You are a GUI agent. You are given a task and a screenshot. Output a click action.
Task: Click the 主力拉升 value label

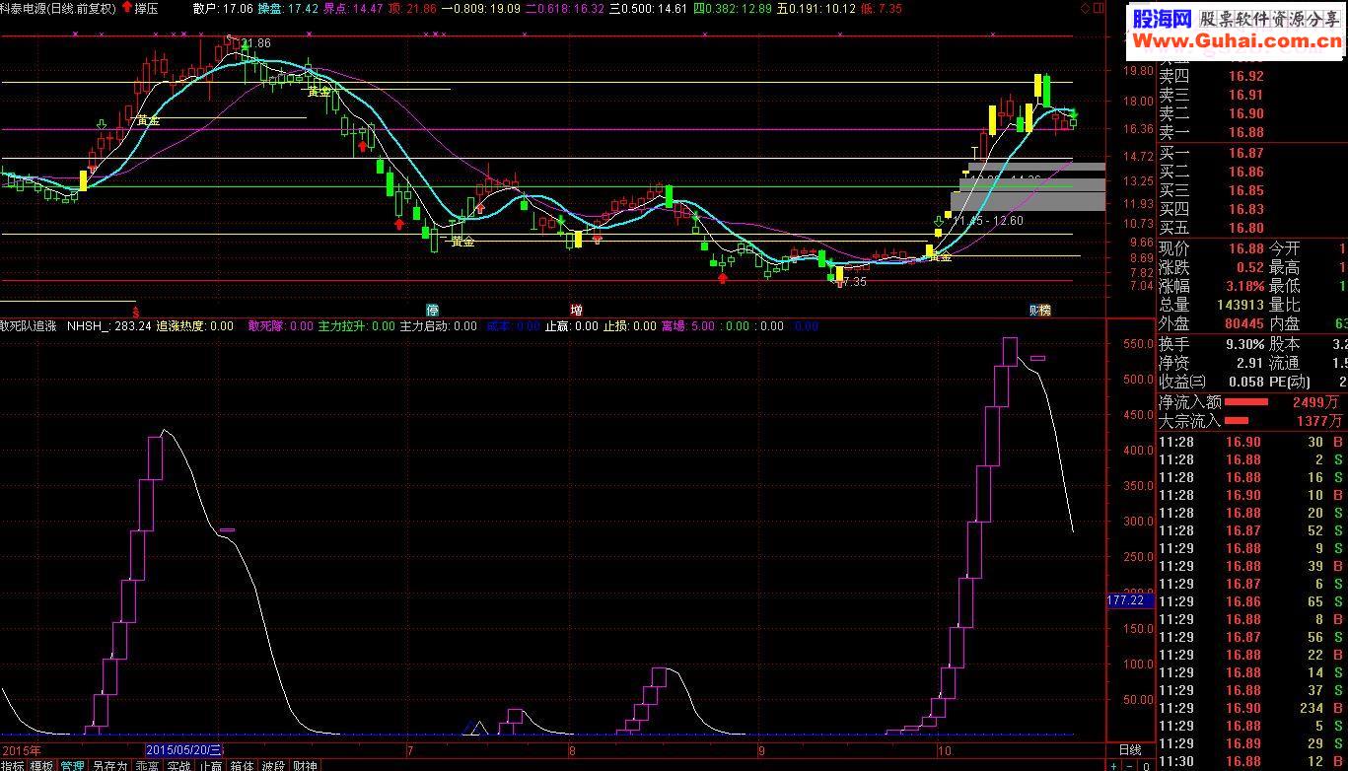pos(356,325)
